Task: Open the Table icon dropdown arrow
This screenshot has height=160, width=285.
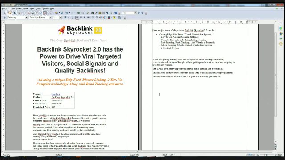Action: coord(85,13)
